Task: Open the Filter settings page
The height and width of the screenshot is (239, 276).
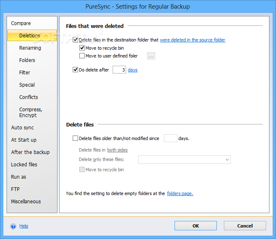Action: tap(25, 73)
